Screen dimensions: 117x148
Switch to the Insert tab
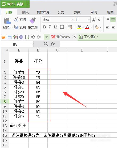coord(25,12)
